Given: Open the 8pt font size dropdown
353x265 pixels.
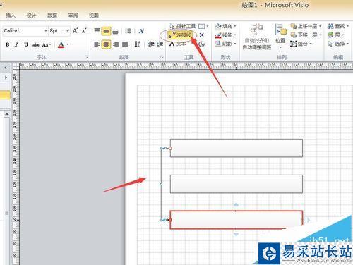Looking at the screenshot, I should [68, 31].
